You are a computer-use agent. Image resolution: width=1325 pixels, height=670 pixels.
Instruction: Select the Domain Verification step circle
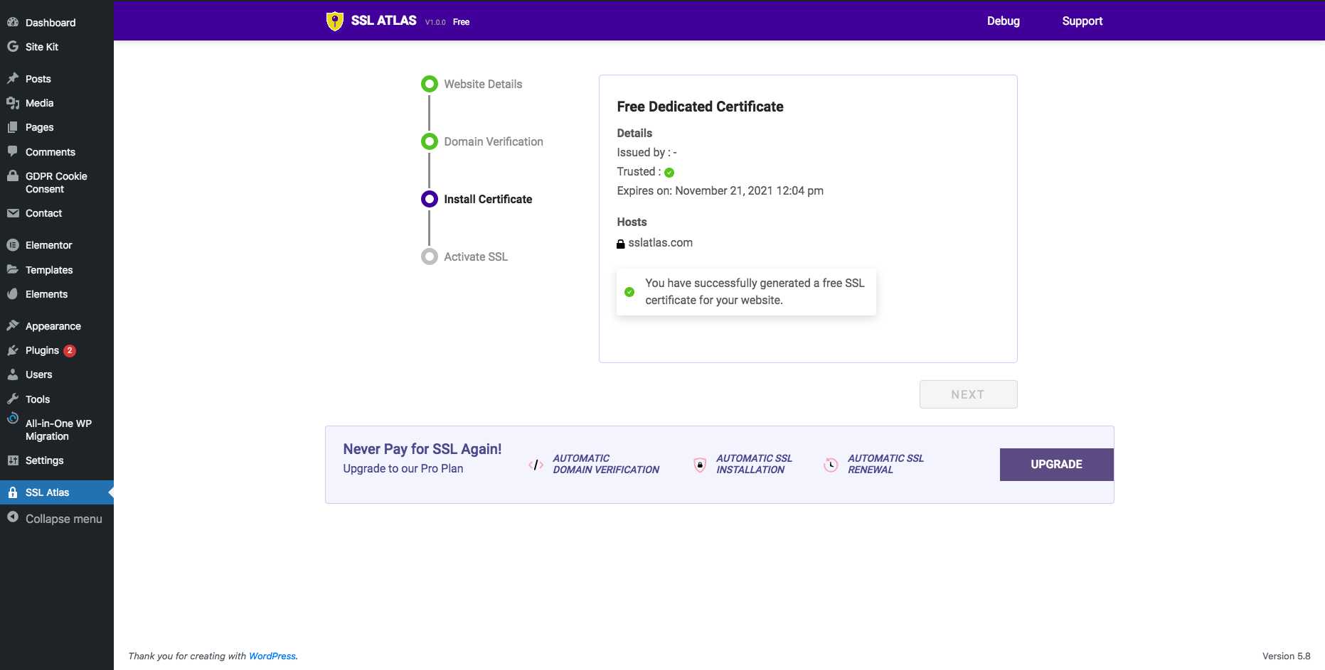pos(430,141)
